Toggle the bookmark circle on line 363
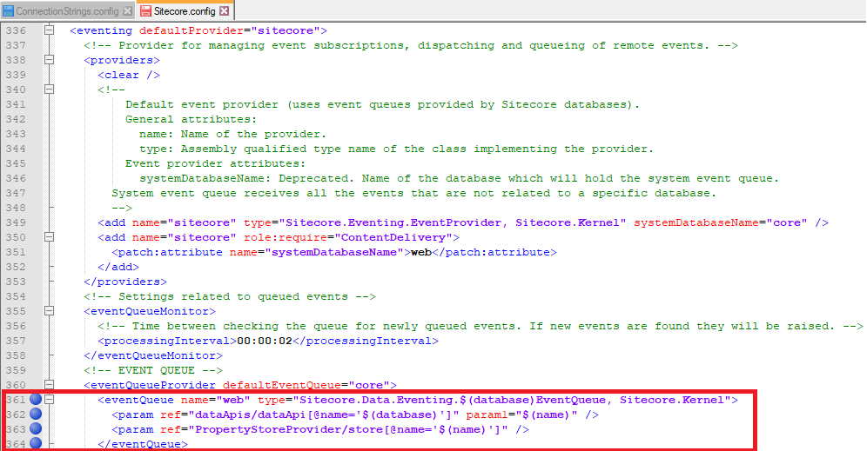This screenshot has width=867, height=451. [x=36, y=429]
